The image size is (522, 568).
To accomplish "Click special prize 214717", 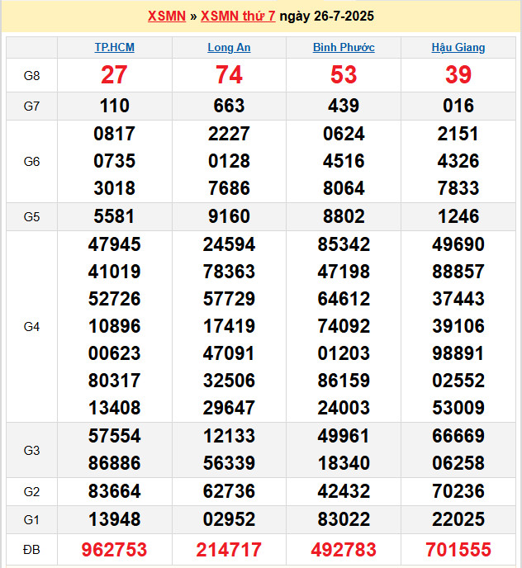I will click(229, 550).
